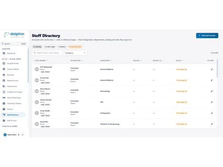Sort by the Department column
This screenshot has width=223, height=167.
click(x=106, y=61)
